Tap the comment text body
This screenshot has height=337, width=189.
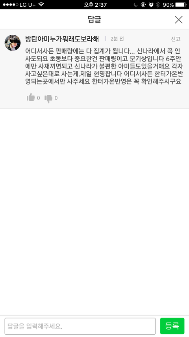(104, 66)
